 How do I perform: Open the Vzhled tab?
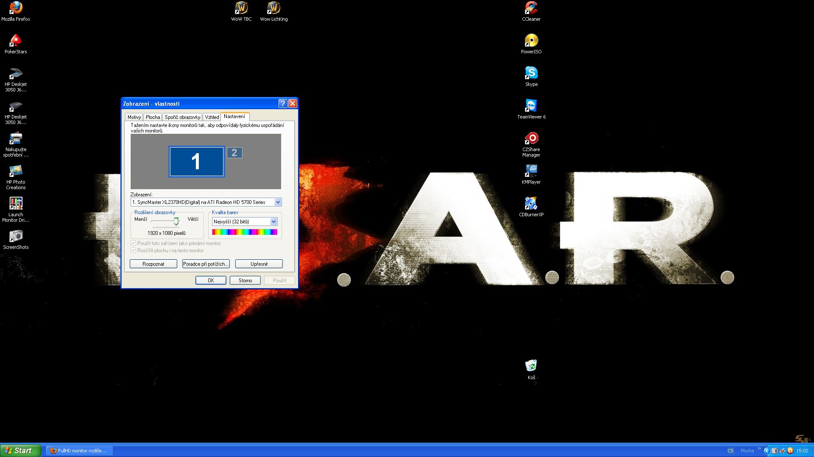[x=212, y=117]
